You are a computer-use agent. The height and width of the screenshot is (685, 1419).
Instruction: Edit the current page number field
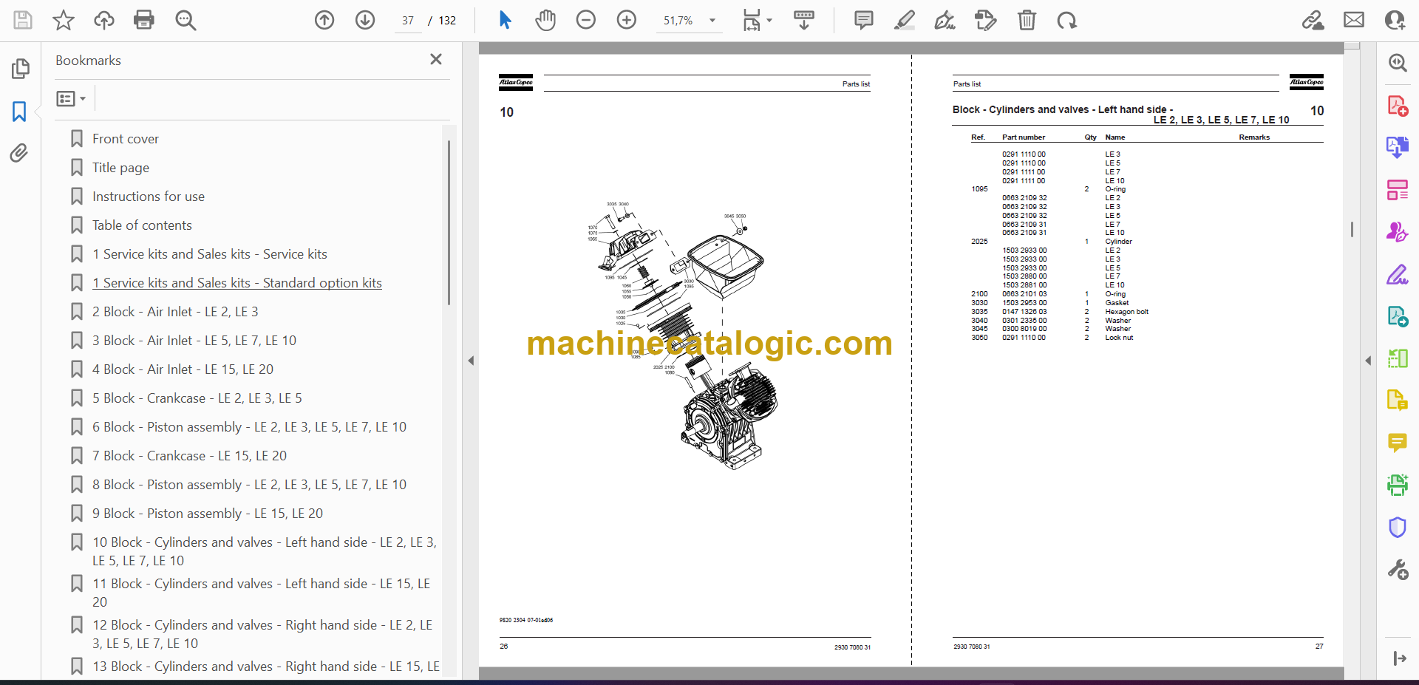point(408,21)
